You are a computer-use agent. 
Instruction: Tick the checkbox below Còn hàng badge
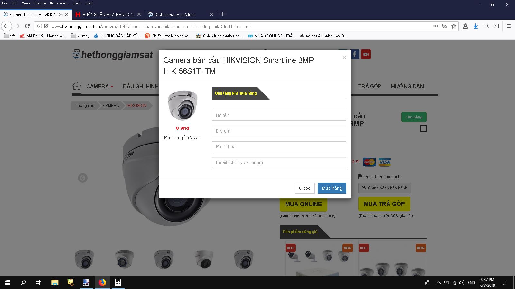[424, 128]
